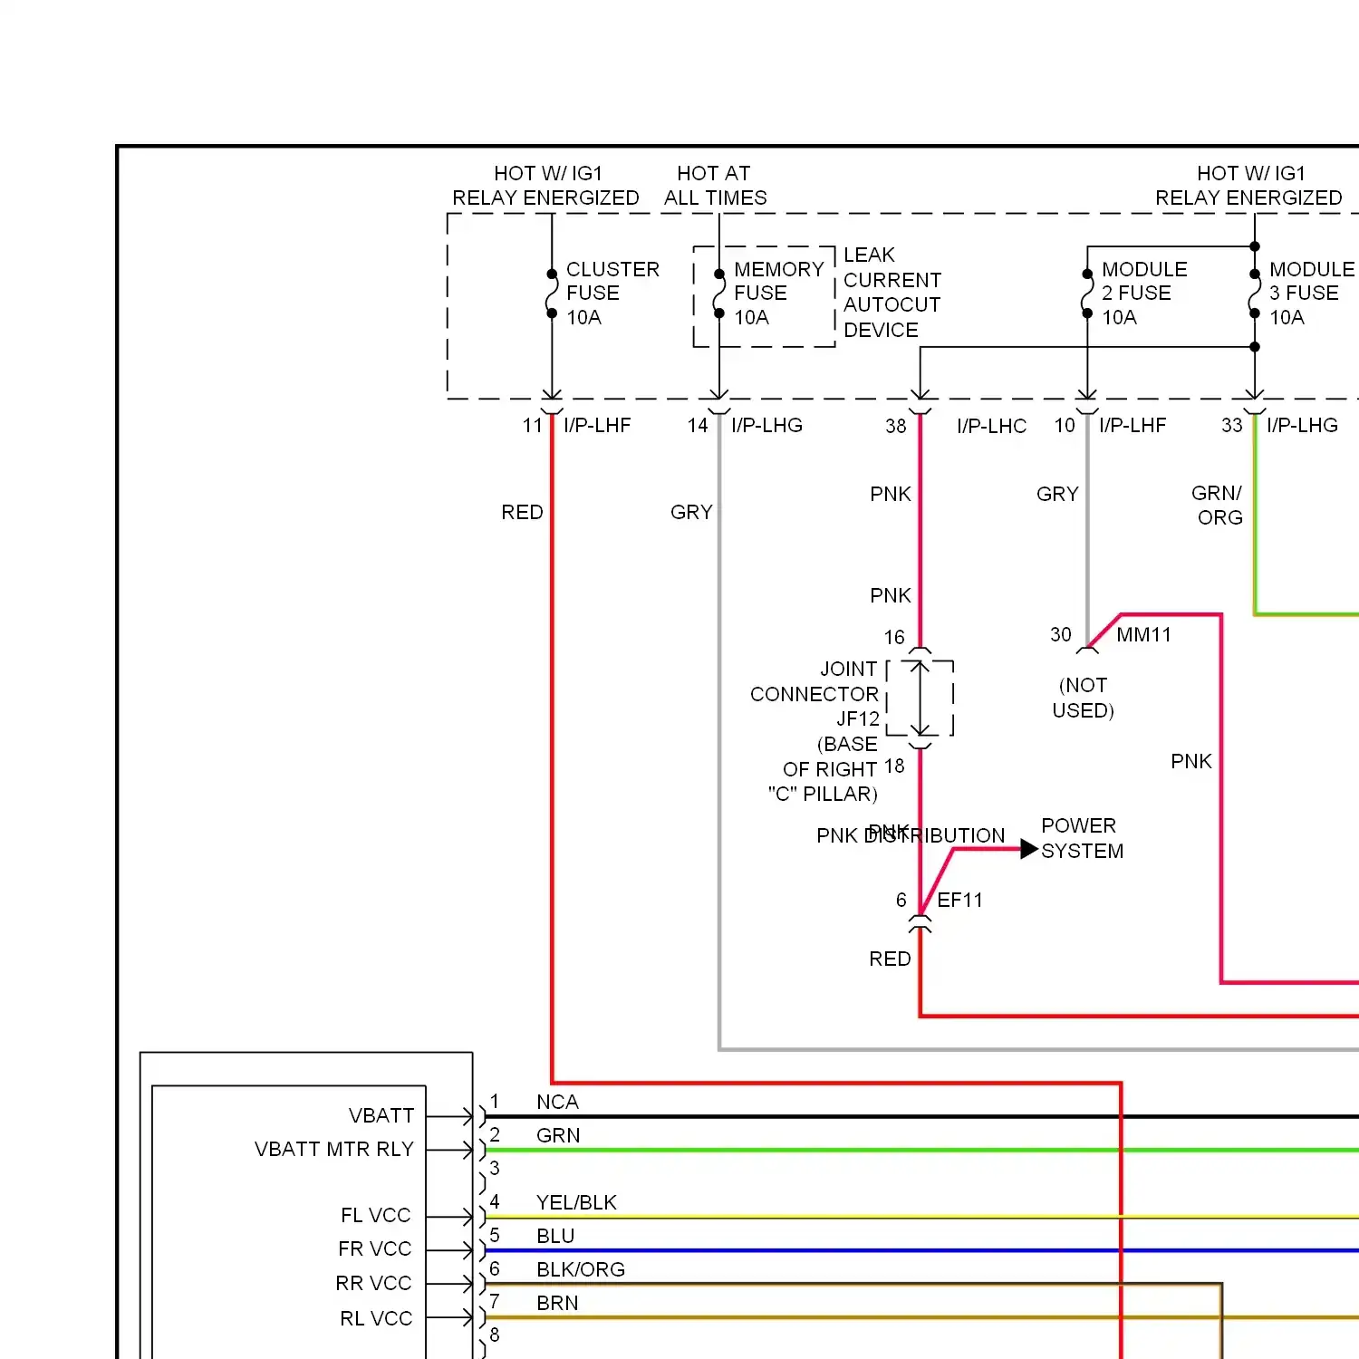Click the GRN wire label on pin 2
This screenshot has width=1359, height=1359.
click(x=558, y=1136)
